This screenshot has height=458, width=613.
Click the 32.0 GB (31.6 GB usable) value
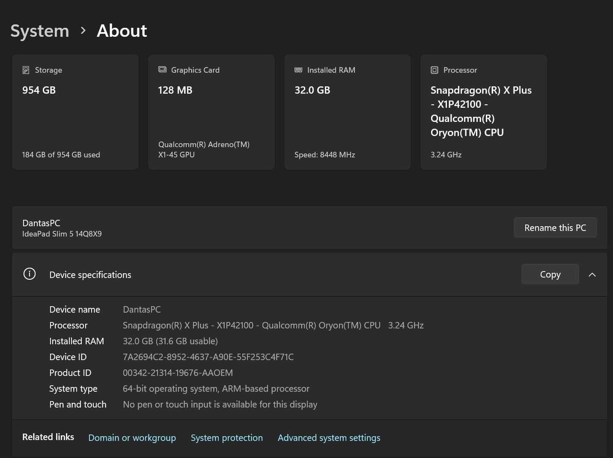click(170, 341)
